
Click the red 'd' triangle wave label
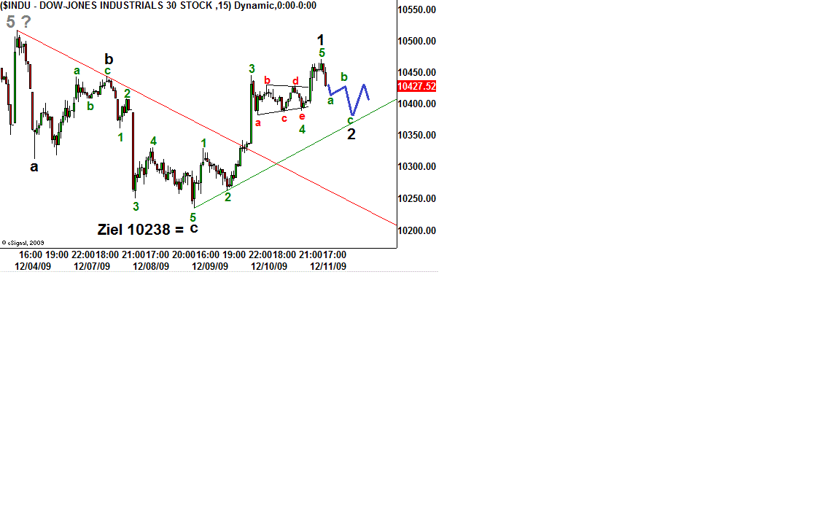(x=296, y=81)
